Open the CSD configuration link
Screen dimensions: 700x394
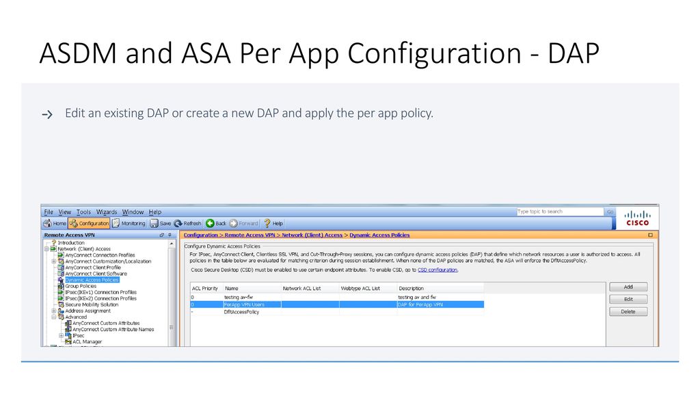pos(437,270)
